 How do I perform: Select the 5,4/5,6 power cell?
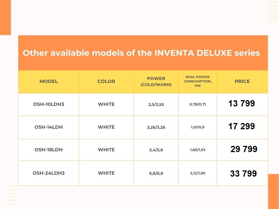coord(156,150)
